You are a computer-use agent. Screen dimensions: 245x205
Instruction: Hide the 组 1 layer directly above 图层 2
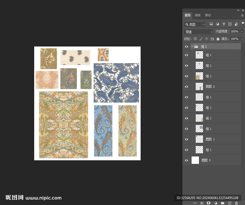pyautogui.click(x=186, y=76)
